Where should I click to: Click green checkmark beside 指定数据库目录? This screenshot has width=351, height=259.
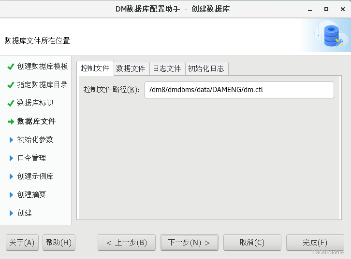point(11,85)
